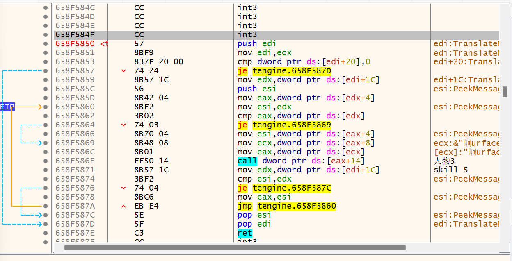Select the 'push esi' instruction
This screenshot has height=261, width=512.
(257, 89)
